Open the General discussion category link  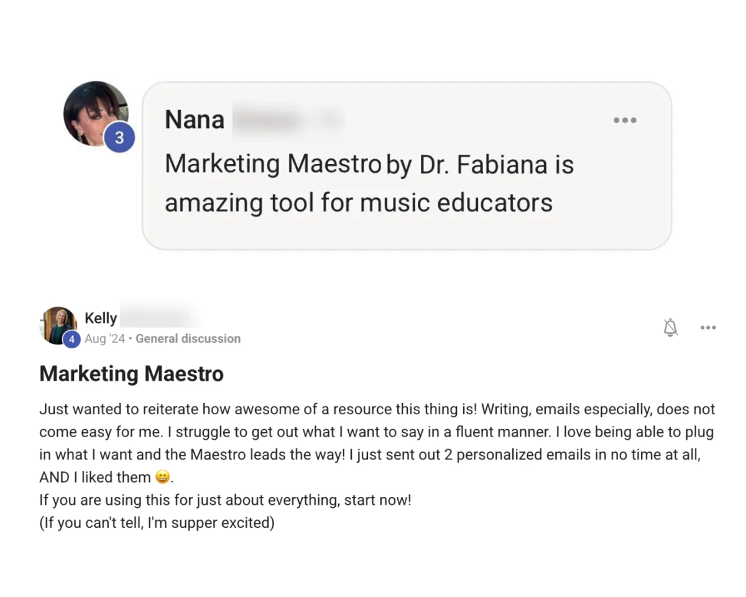tap(188, 339)
